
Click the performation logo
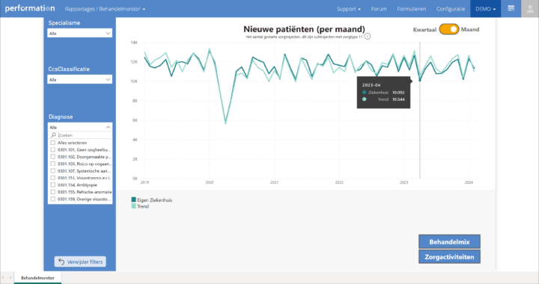tap(30, 8)
